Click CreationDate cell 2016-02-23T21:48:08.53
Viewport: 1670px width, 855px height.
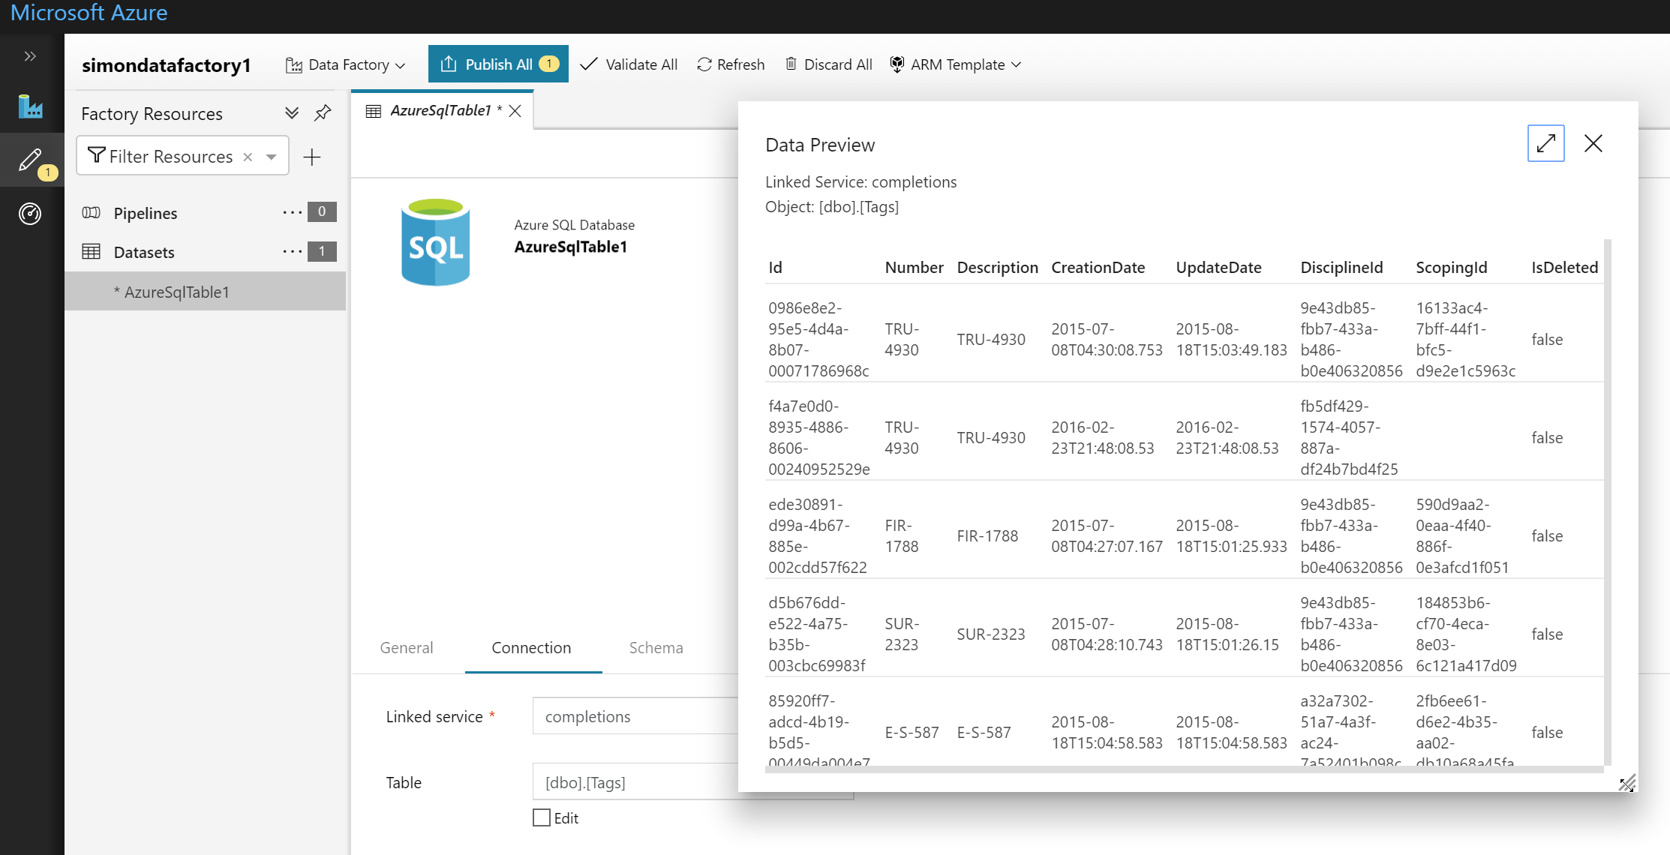1102,438
